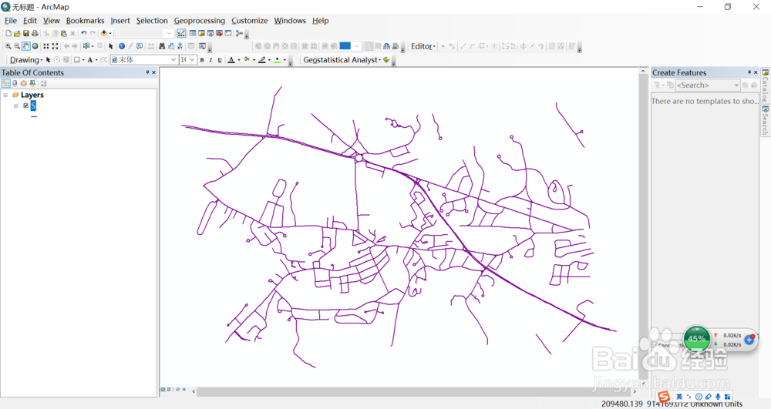This screenshot has height=409, width=771.
Task: Click the New Map File icon
Action: (x=8, y=33)
